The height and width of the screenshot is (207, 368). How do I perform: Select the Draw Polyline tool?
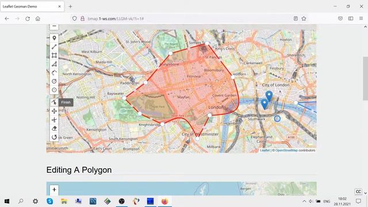[x=54, y=47]
